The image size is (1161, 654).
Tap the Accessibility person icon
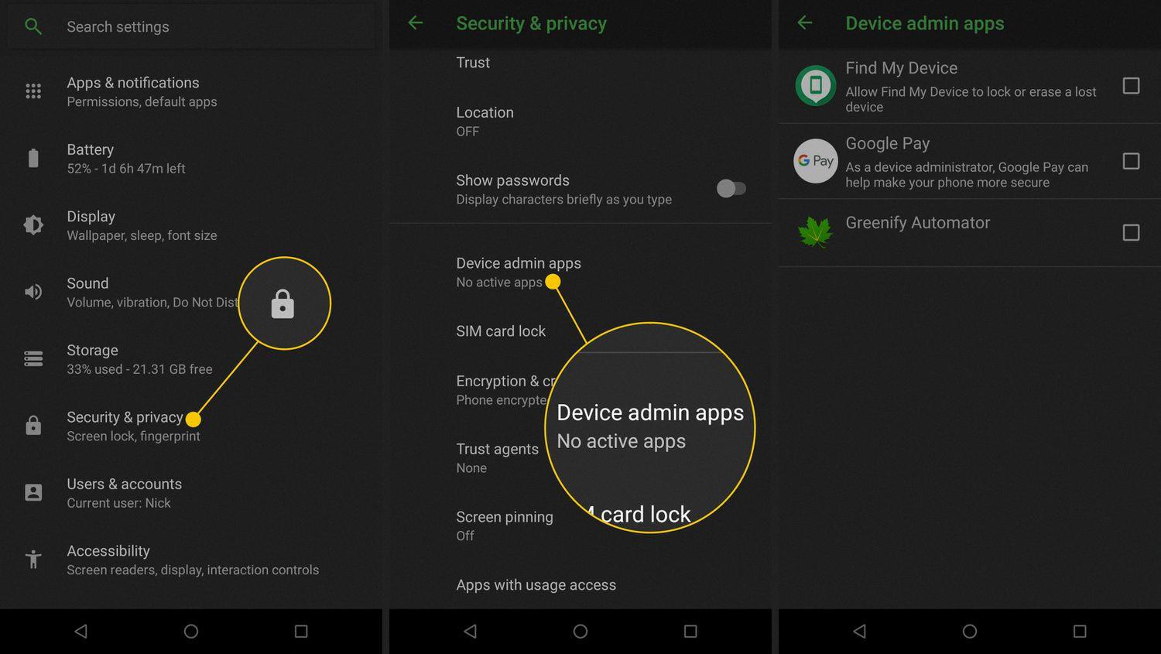coord(33,559)
